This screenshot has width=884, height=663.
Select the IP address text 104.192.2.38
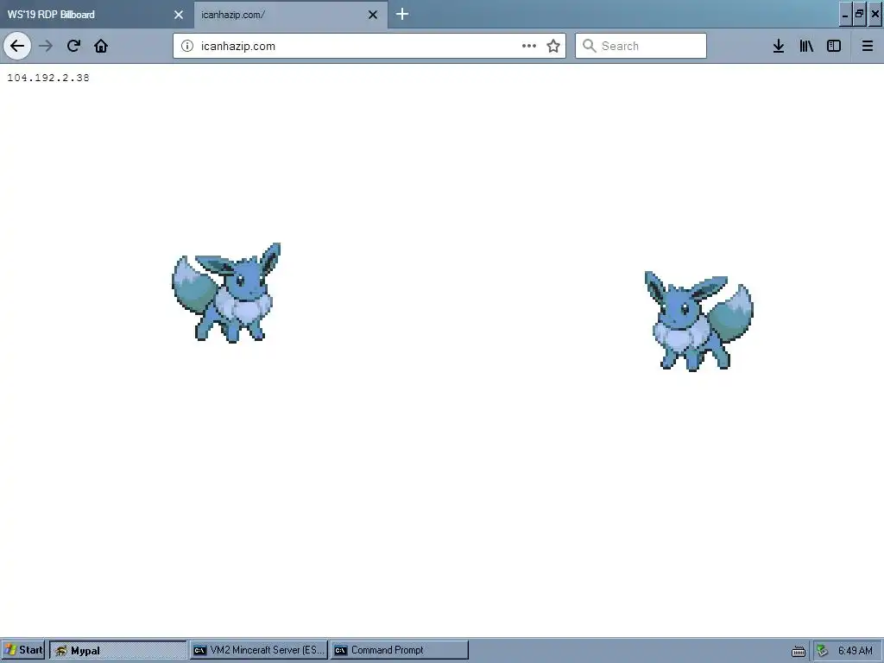(48, 78)
